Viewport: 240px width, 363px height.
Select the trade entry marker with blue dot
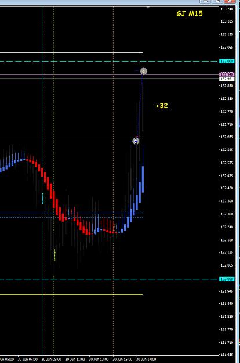(136, 141)
